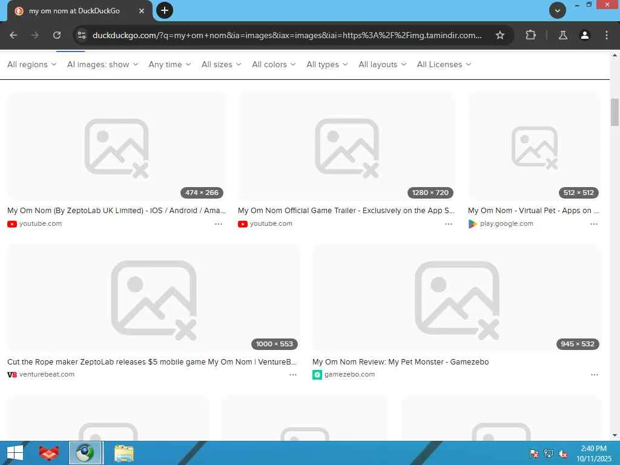Visit youtube.com source under Official Game Trailer
Viewport: 620px width, 465px height.
pos(271,224)
